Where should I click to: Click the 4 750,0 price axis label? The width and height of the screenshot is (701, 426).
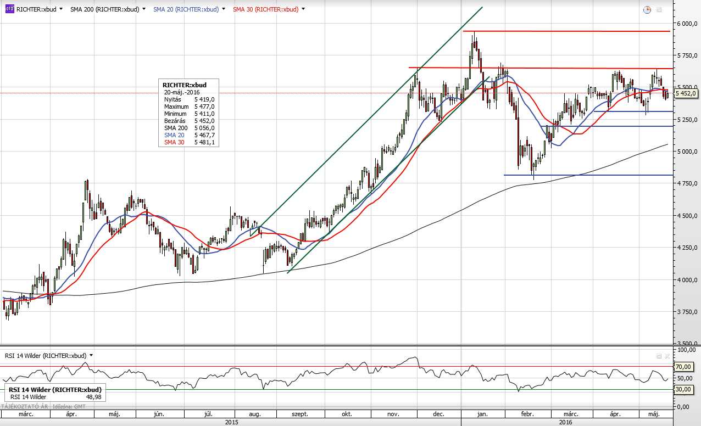(687, 184)
